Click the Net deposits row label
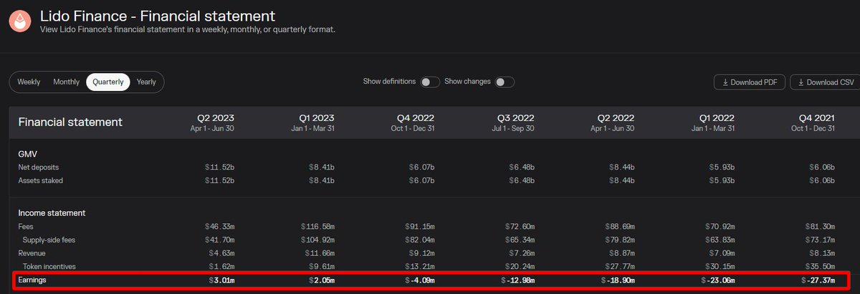This screenshot has width=860, height=294. 39,167
